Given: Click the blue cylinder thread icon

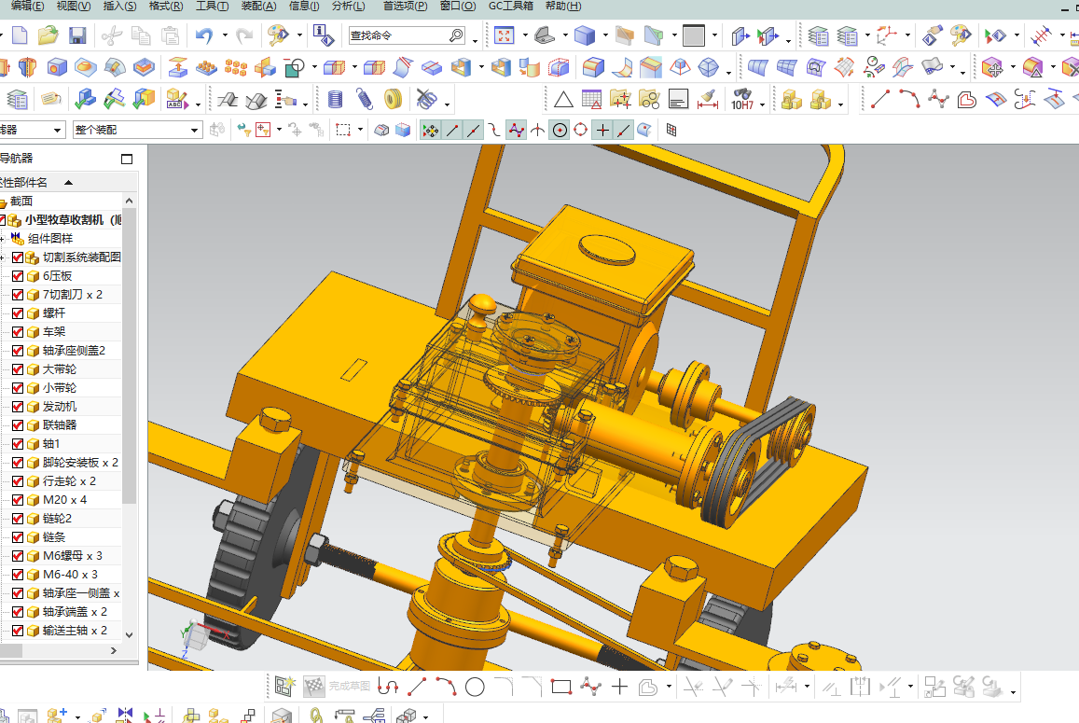Looking at the screenshot, I should pyautogui.click(x=335, y=100).
